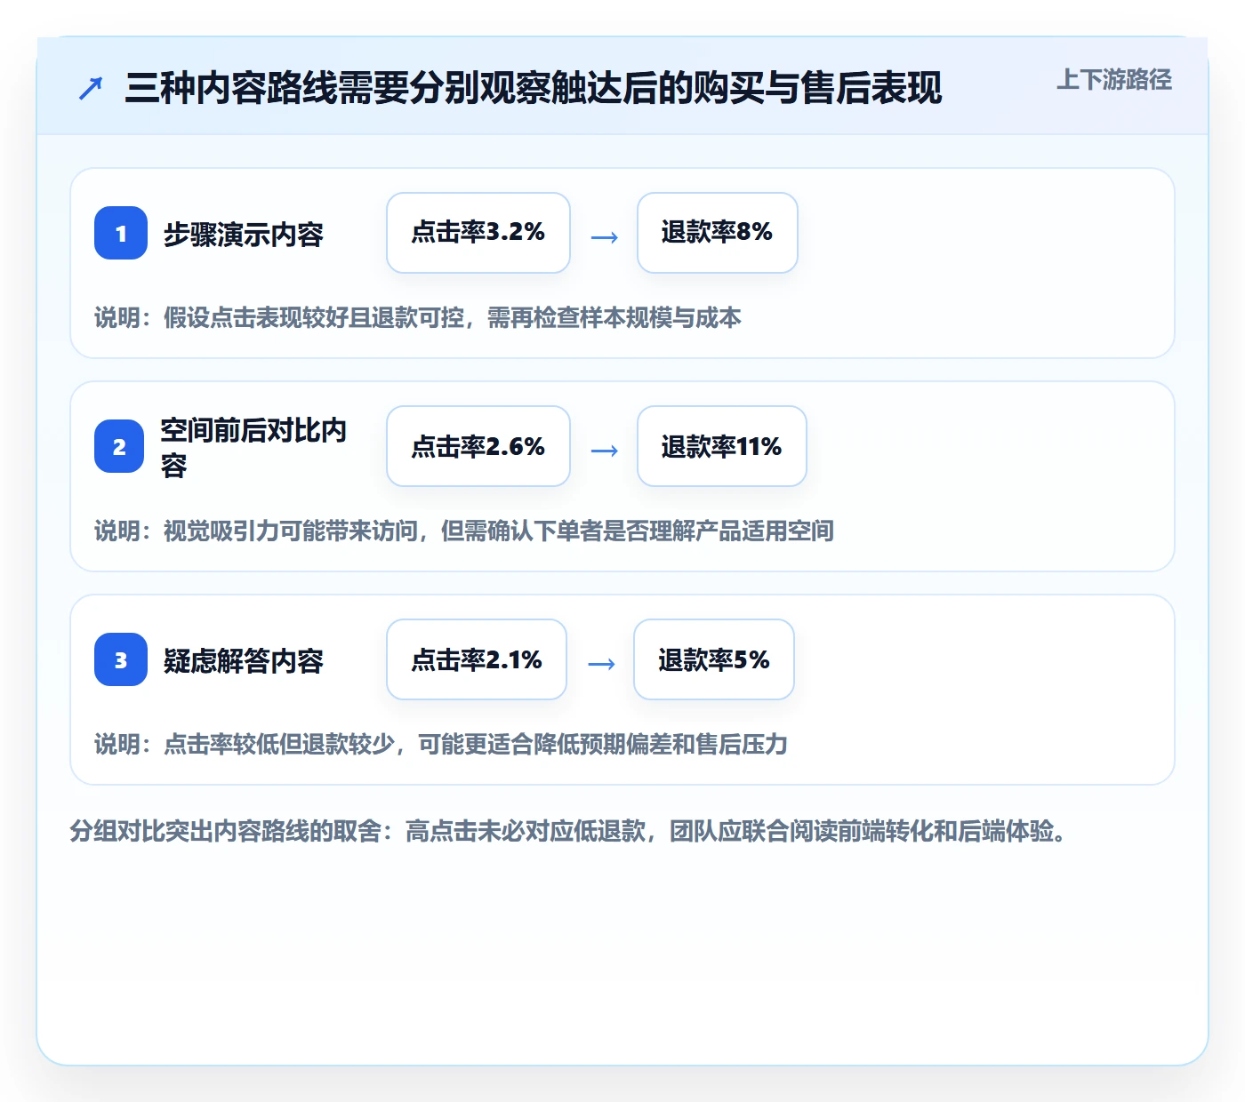Click the number 1 badge for 步骤演示内容
1245x1102 pixels.
click(121, 233)
